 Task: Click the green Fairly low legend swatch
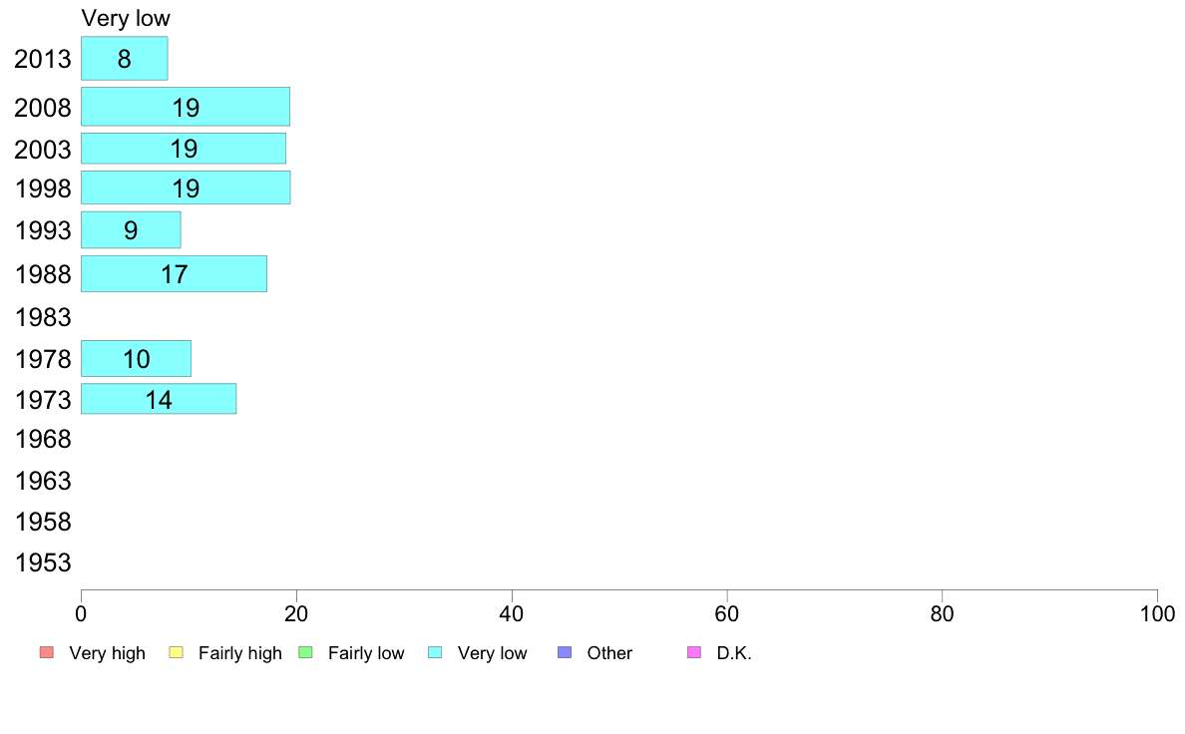306,652
